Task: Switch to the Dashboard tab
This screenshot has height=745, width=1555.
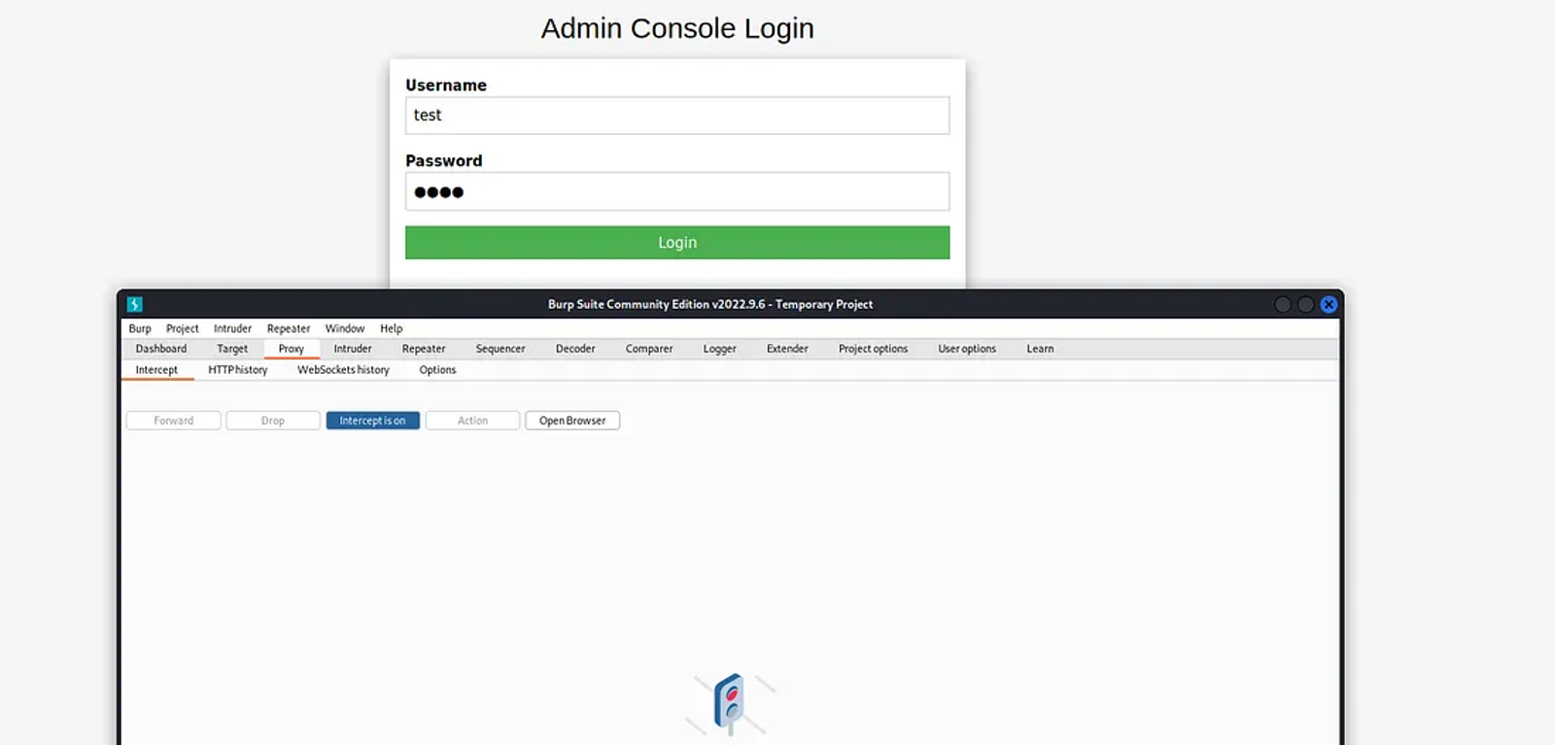Action: click(161, 349)
